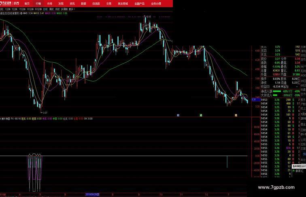Screen dimensions: 306x197
Task: Click the 4.40 price axis label
Action: (x=257, y=51)
